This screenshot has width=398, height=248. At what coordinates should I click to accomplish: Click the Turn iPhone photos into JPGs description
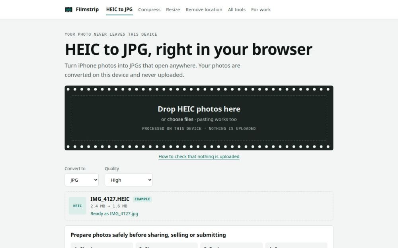pyautogui.click(x=152, y=70)
